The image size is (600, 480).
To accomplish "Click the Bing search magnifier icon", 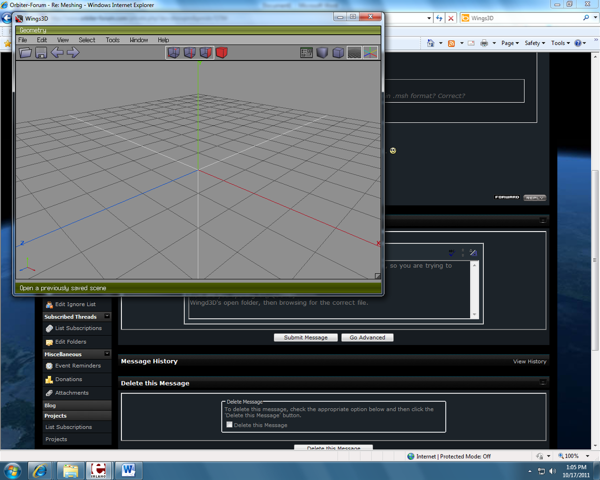I will coord(586,18).
